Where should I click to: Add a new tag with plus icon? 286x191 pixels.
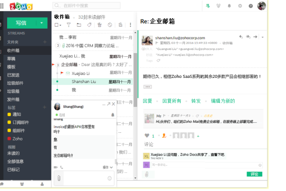click(x=44, y=107)
